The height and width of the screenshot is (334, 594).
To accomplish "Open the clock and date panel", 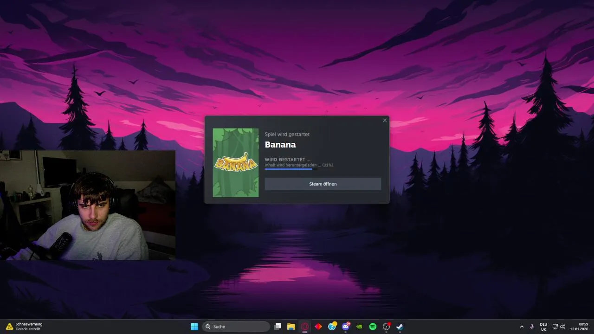I will pyautogui.click(x=579, y=327).
